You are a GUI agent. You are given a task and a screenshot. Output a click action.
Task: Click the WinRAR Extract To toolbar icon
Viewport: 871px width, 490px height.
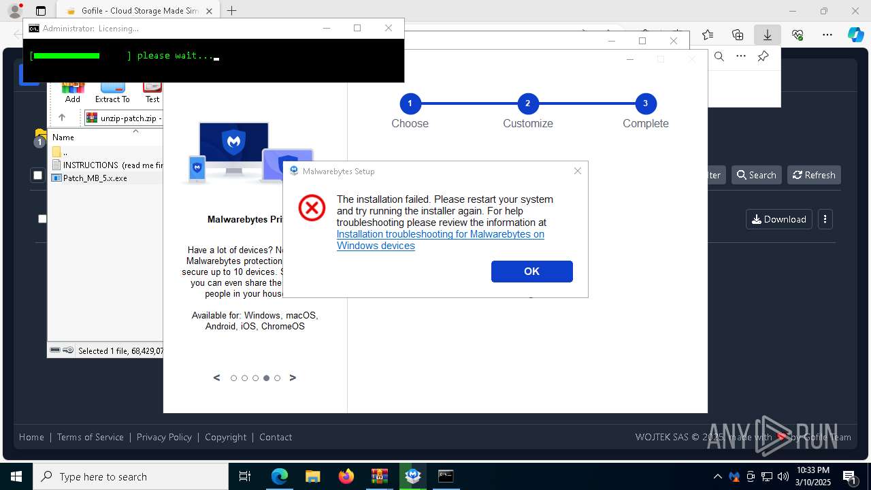tap(112, 92)
